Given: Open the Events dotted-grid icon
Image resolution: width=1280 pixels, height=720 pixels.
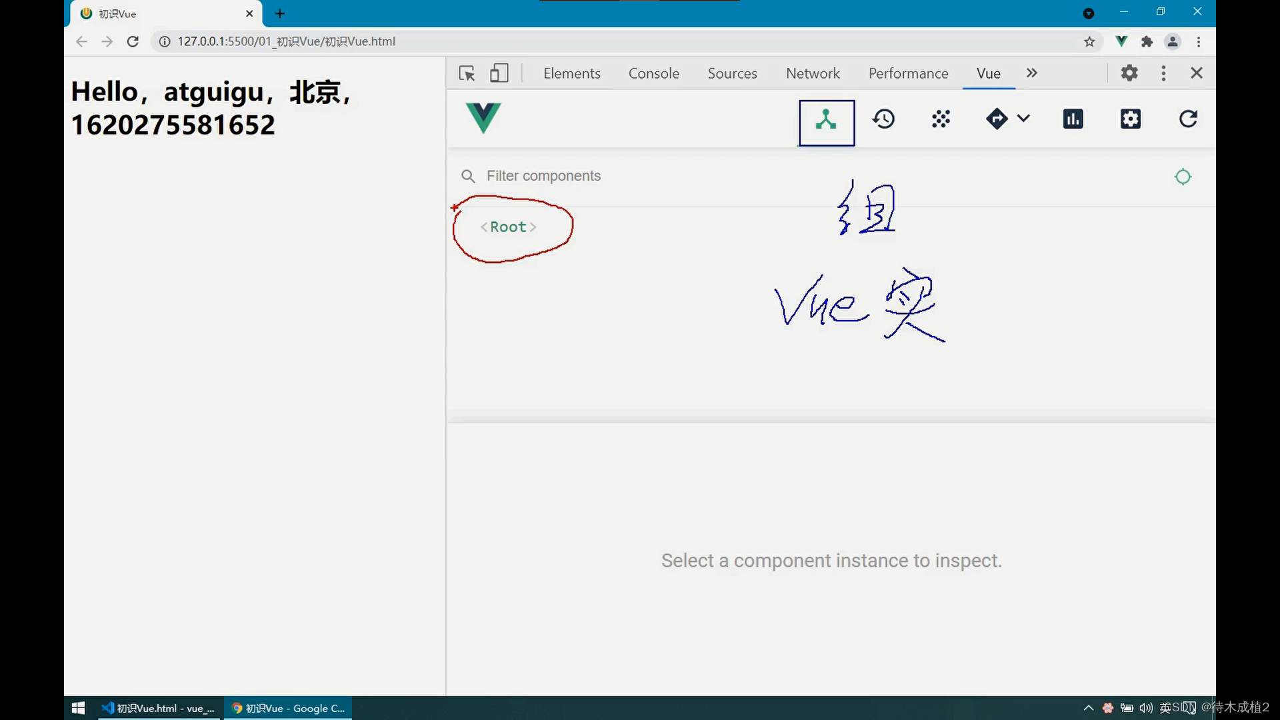Looking at the screenshot, I should [941, 119].
